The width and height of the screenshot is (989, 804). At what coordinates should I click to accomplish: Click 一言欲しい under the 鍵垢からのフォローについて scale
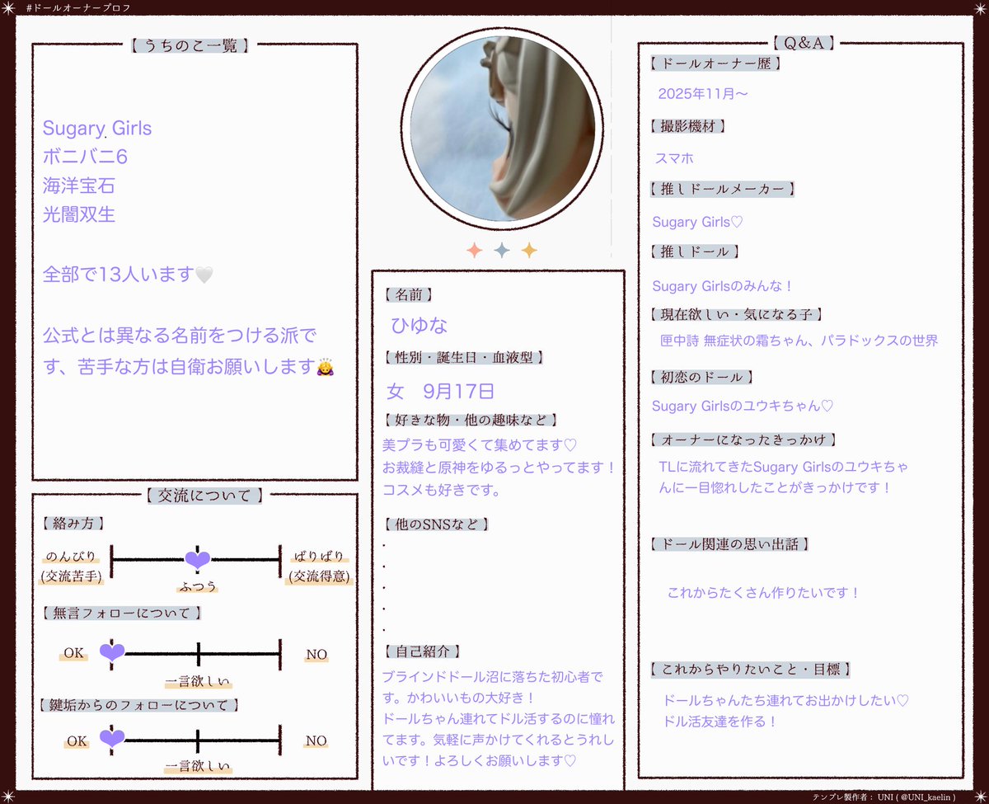[198, 768]
